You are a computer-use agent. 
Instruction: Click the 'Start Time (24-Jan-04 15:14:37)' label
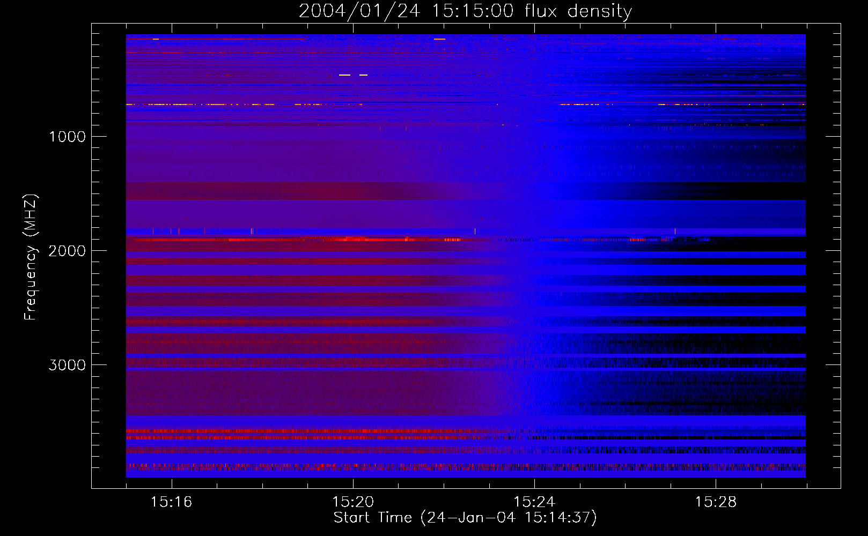pos(465,518)
